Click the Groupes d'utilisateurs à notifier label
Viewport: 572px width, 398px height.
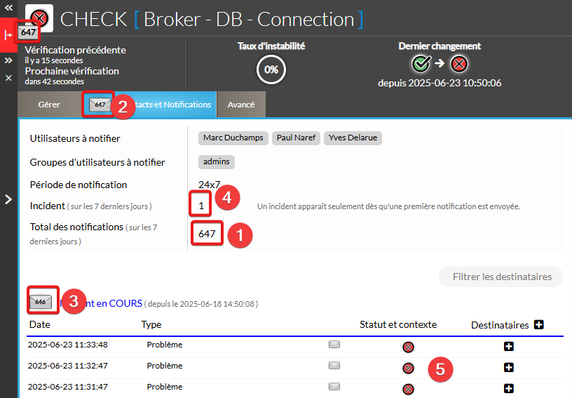(x=97, y=162)
